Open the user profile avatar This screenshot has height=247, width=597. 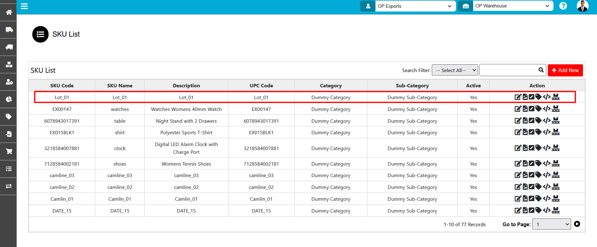pos(582,6)
